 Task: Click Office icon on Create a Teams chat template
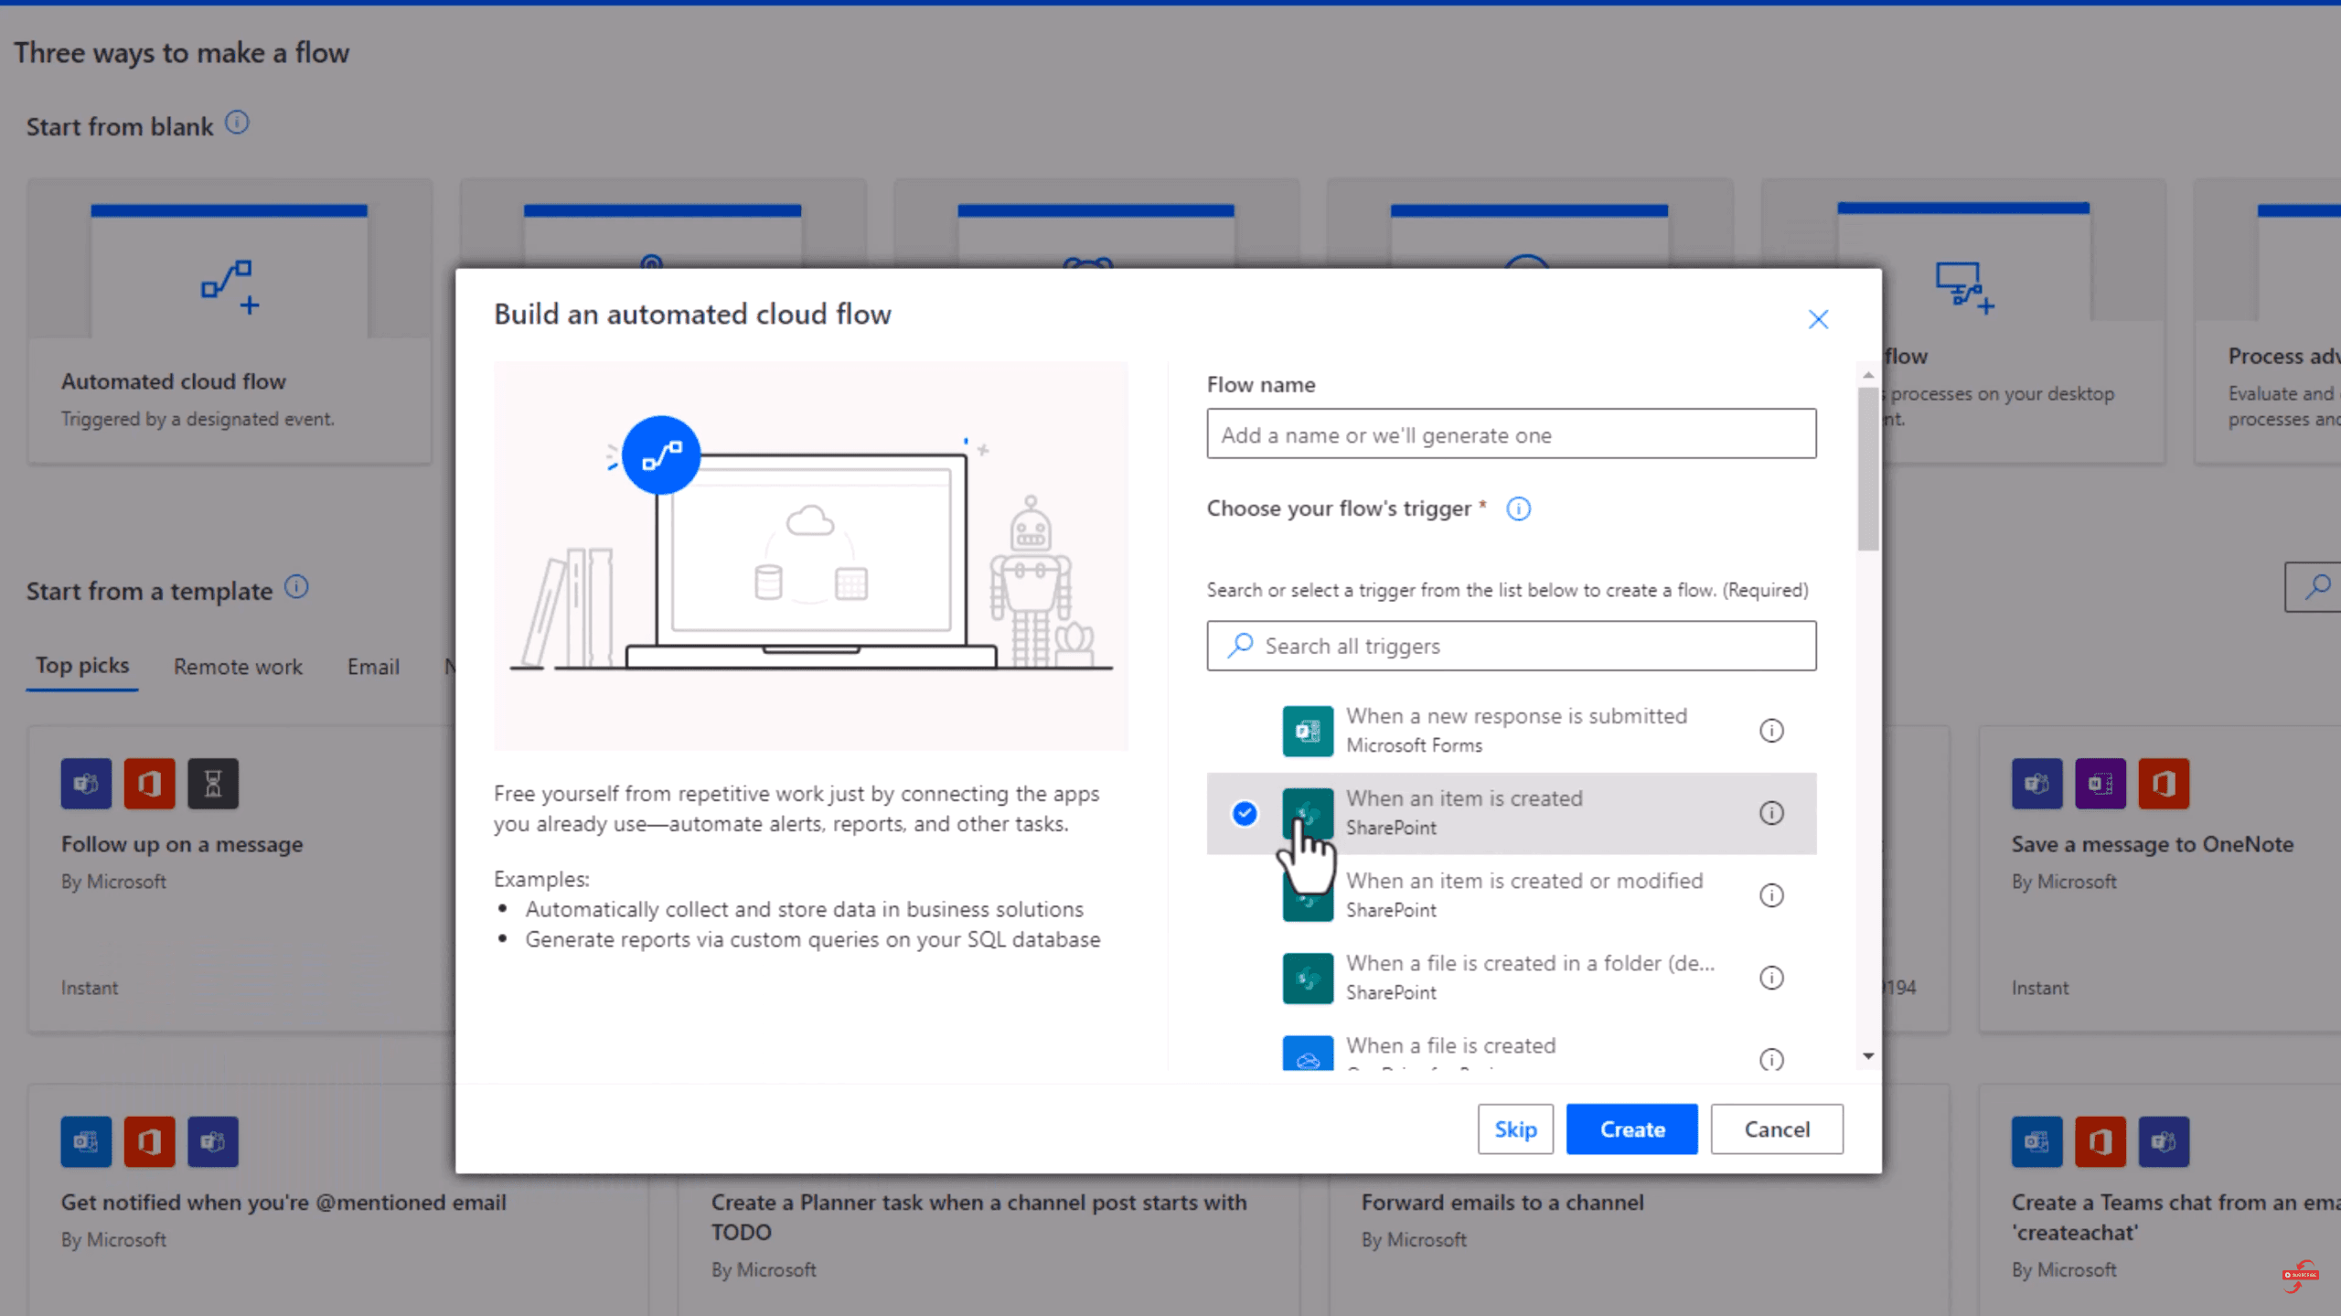pyautogui.click(x=2100, y=1141)
